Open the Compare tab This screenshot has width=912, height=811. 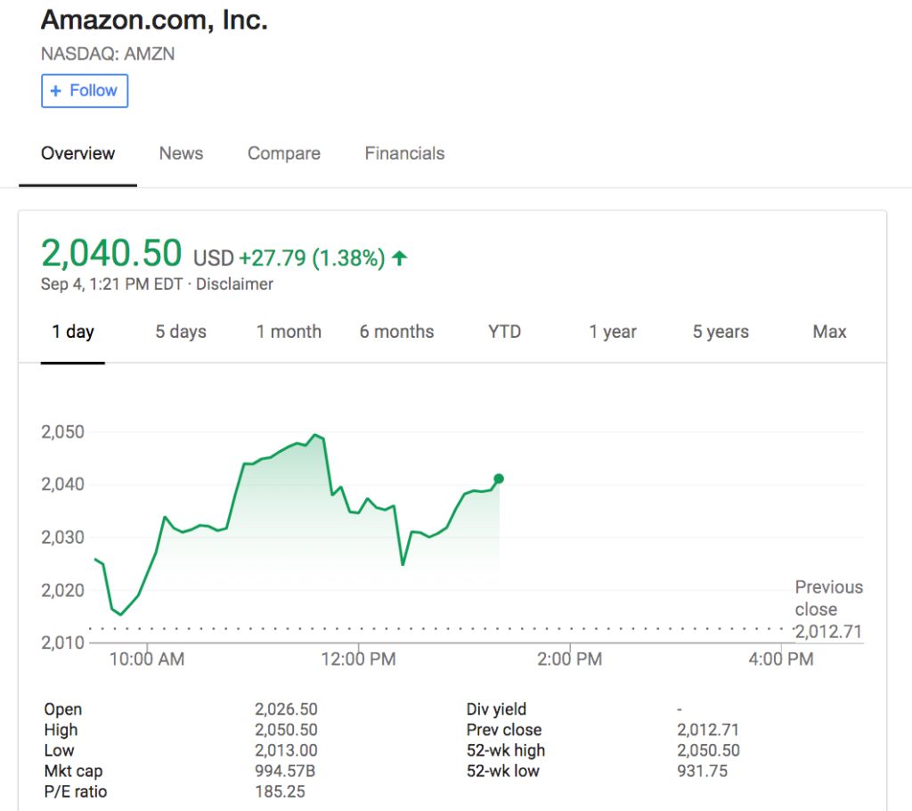pyautogui.click(x=283, y=153)
